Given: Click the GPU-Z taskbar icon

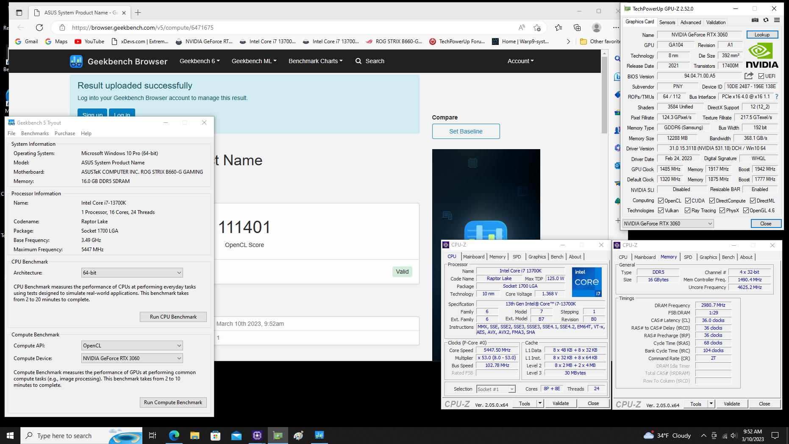Looking at the screenshot, I should pyautogui.click(x=278, y=435).
